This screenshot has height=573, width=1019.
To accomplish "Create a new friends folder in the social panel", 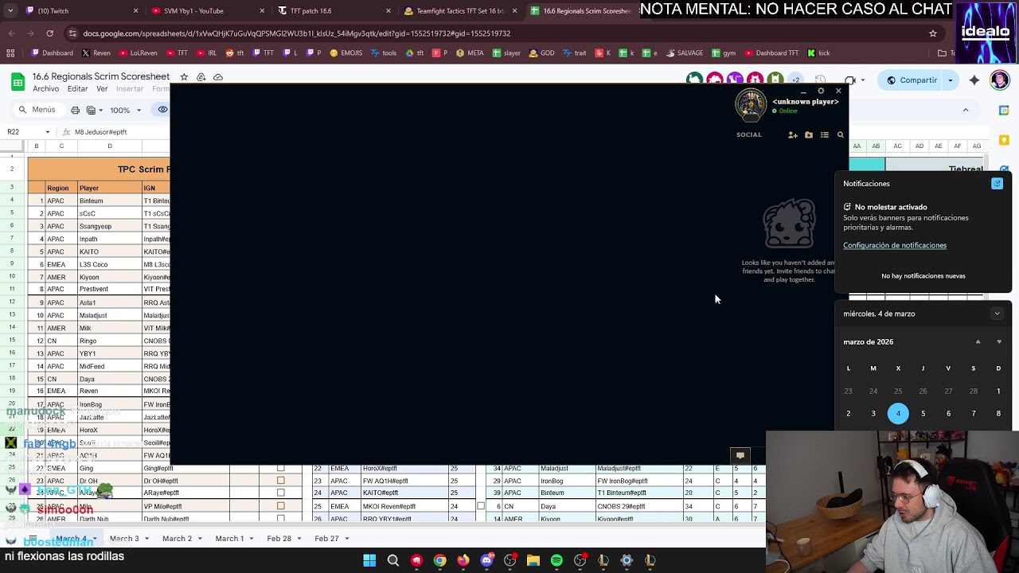I will [809, 135].
